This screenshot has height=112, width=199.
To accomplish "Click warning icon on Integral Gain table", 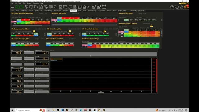I will [x=70, y=31].
